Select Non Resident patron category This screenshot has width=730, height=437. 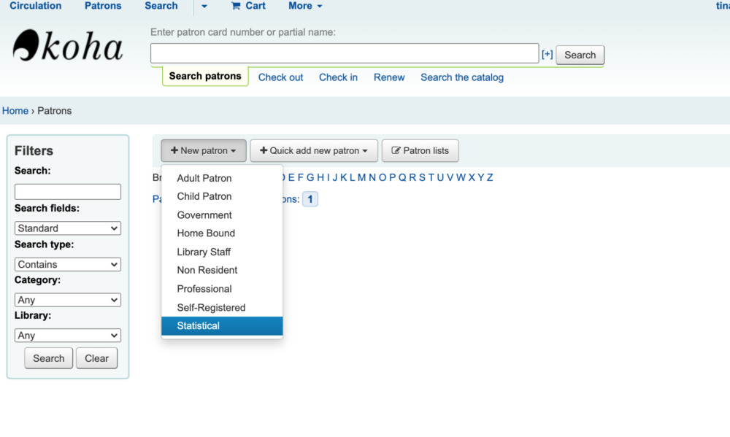[x=222, y=270]
